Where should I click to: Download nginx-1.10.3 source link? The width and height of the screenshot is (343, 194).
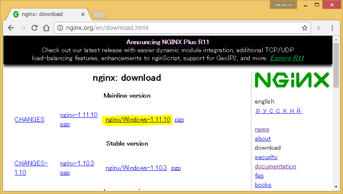click(x=77, y=163)
